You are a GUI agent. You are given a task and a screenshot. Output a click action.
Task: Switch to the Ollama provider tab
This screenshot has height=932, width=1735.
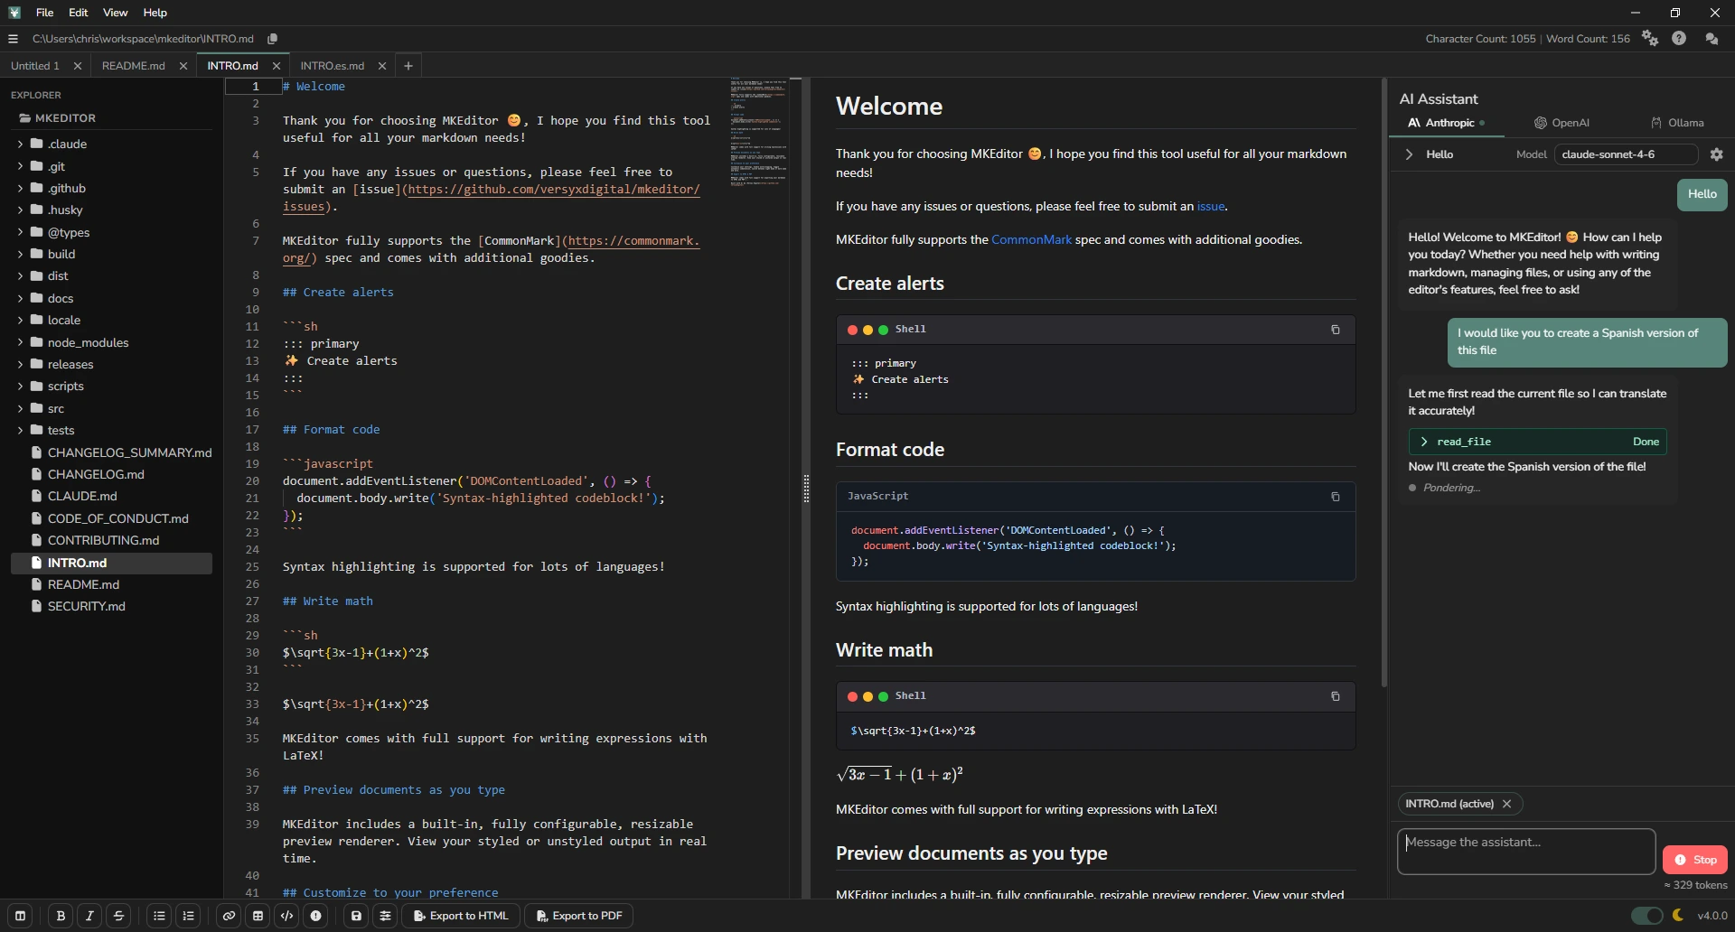[x=1677, y=123]
